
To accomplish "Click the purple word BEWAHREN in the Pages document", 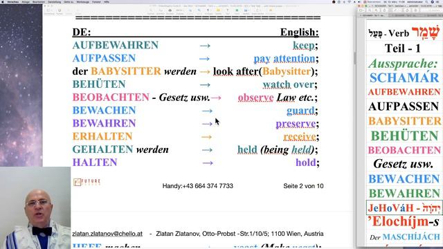I will (104, 123).
